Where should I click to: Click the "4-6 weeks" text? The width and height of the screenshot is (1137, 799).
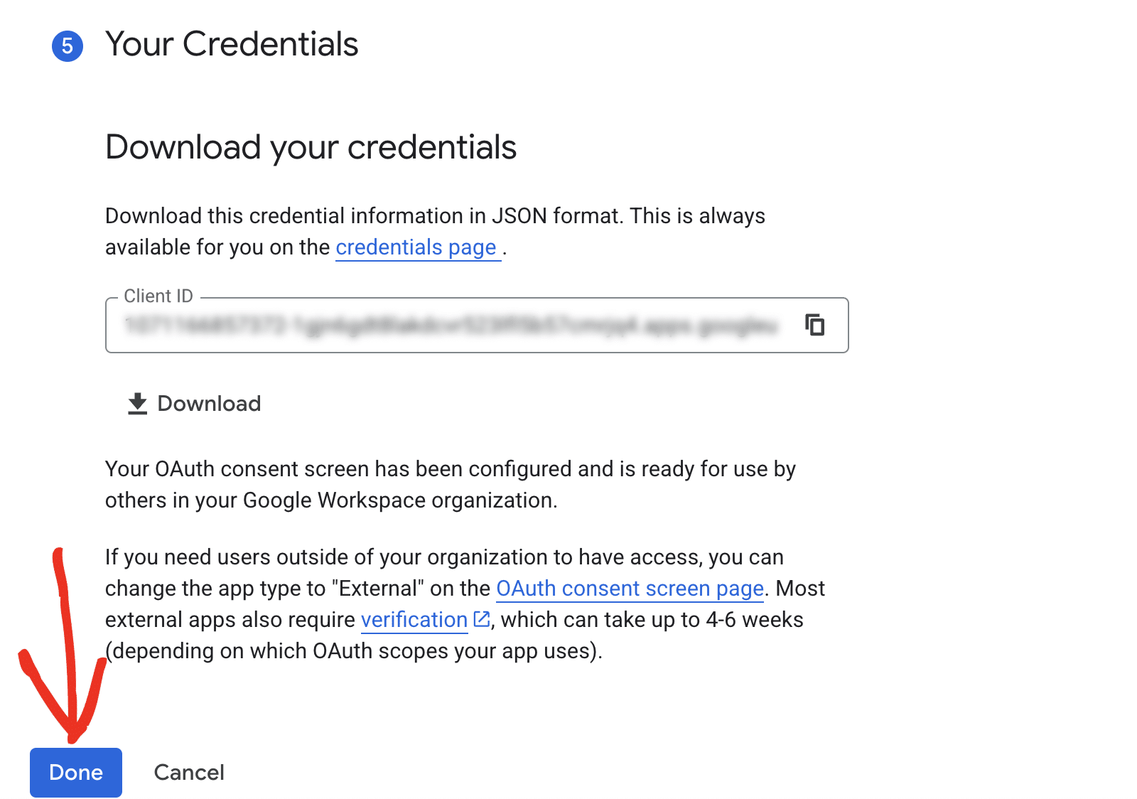pos(754,620)
